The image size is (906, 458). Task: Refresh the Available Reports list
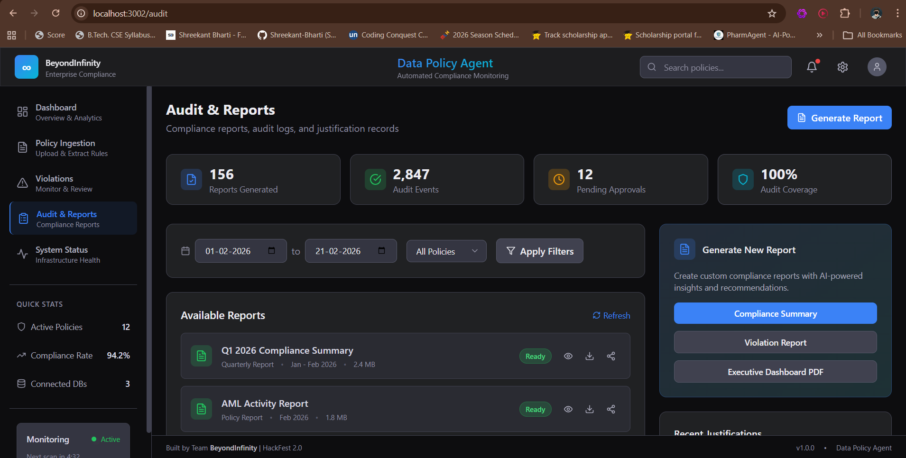point(611,315)
